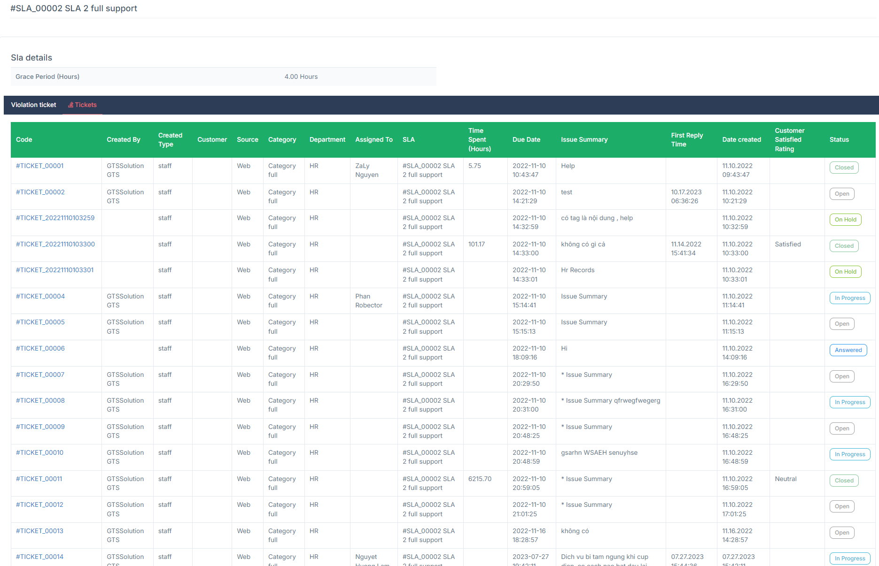Screen dimensions: 879x566
Task: Click the #SLA_00002 SLA 2 full support title
Action: pyautogui.click(x=74, y=8)
